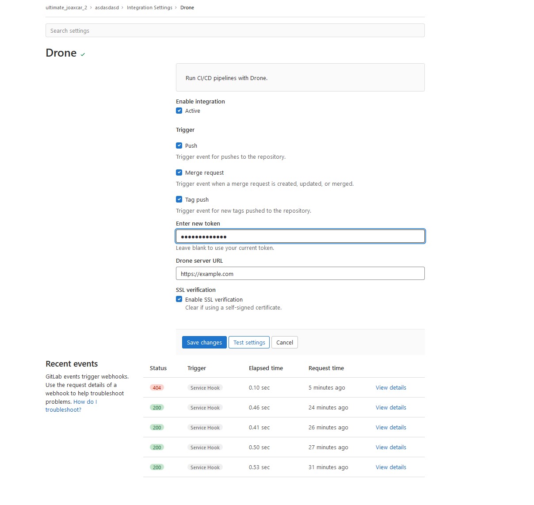Viewport: 534px width, 505px height.
Task: Open the ultimate_joaxcar_2 breadcrumb
Action: [66, 8]
